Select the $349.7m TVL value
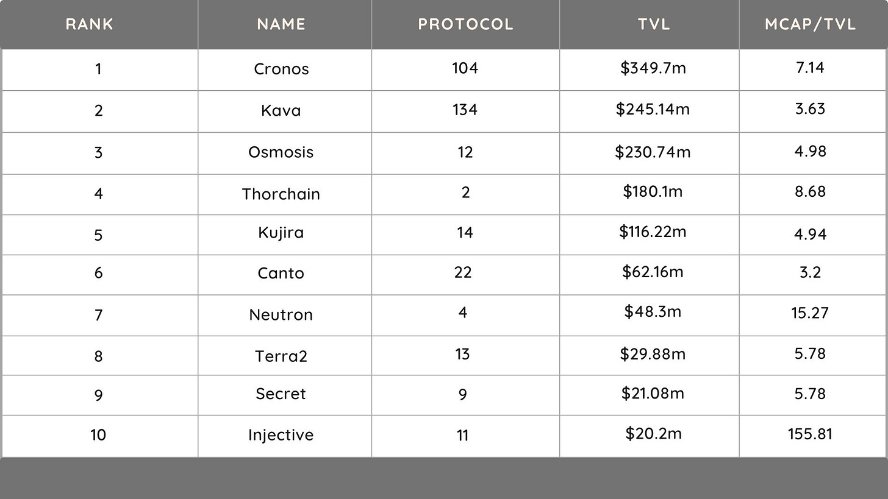 [653, 68]
